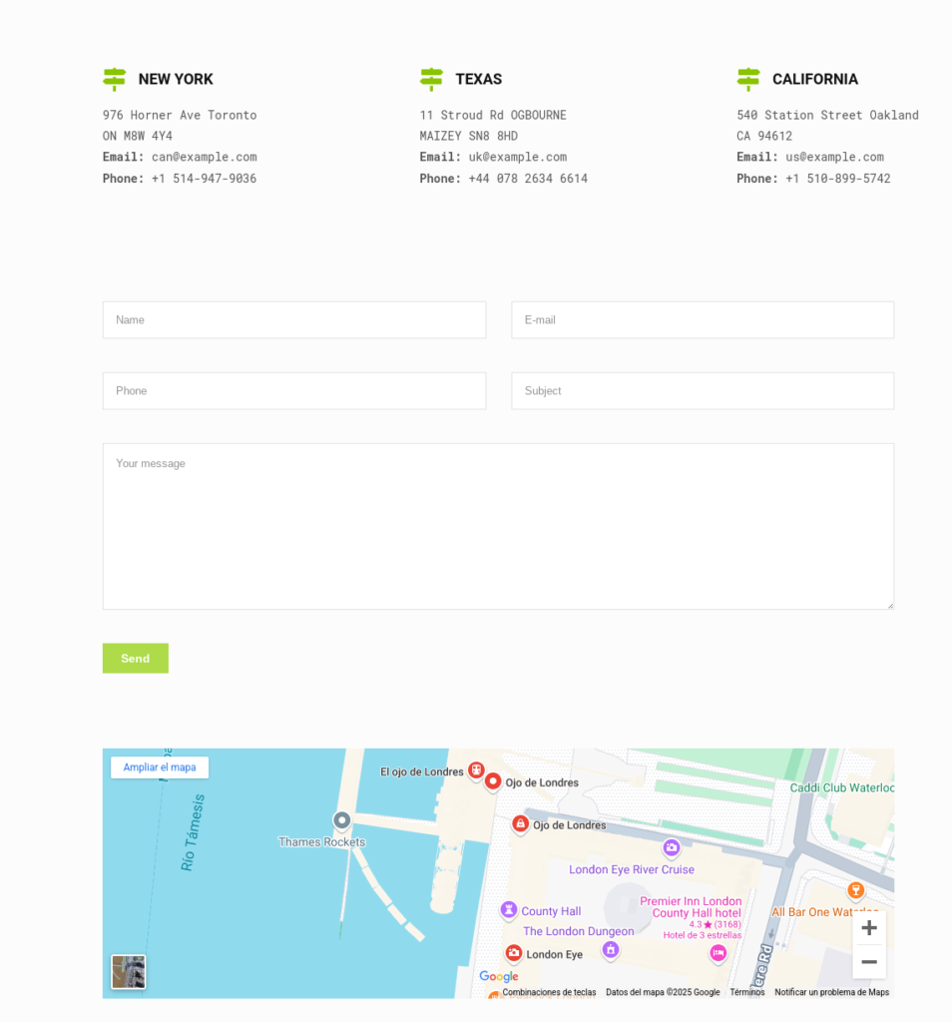The height and width of the screenshot is (1022, 952).
Task: Open the Términos link on map
Action: coord(746,992)
